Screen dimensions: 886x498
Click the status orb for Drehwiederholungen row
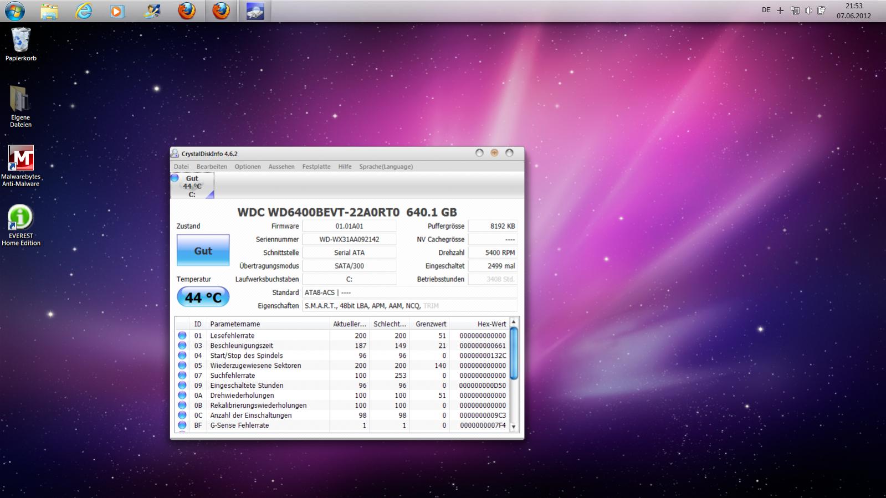[182, 396]
